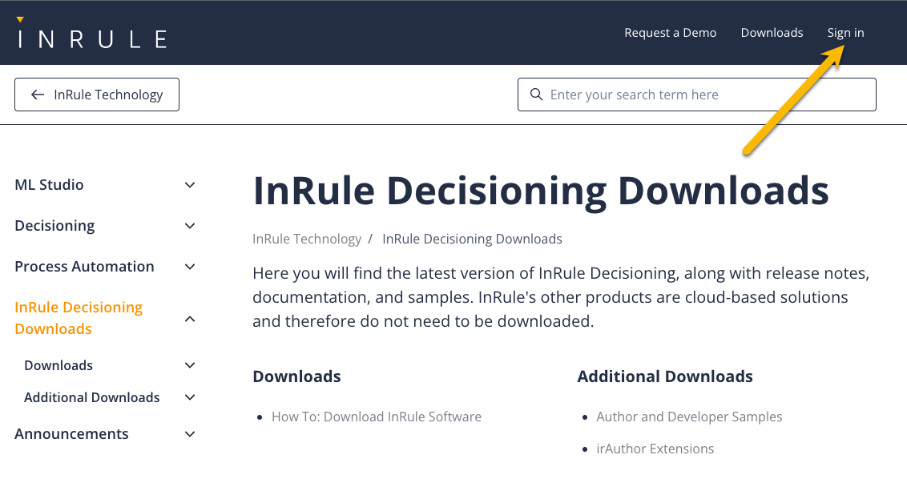The image size is (907, 479).
Task: Open How To: Download InRule Software
Action: click(377, 417)
